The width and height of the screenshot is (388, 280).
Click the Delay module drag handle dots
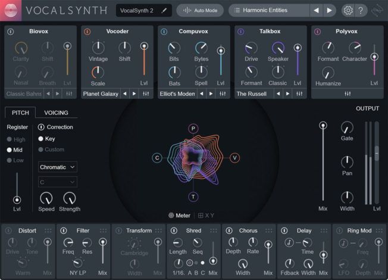324,231
